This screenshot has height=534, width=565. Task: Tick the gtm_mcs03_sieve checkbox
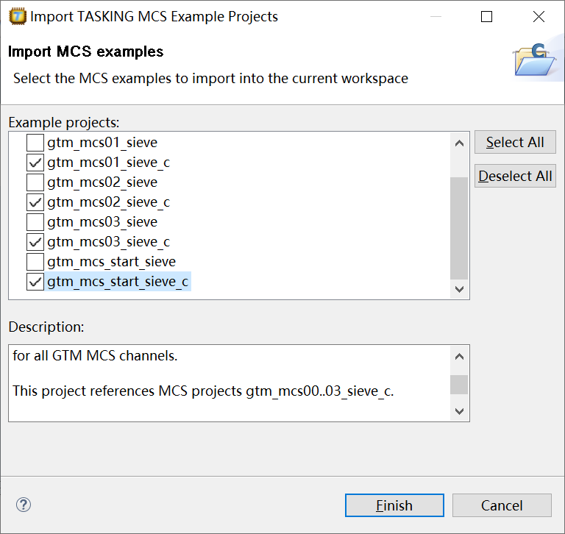pyautogui.click(x=35, y=222)
